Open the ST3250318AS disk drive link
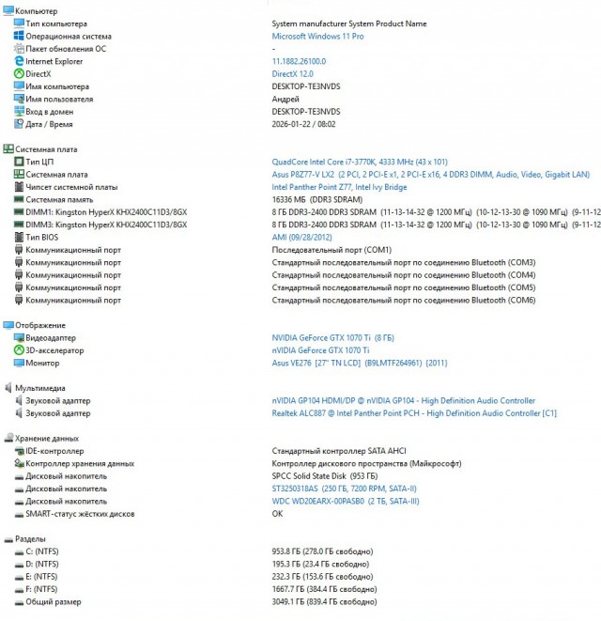The image size is (601, 621). (x=344, y=489)
